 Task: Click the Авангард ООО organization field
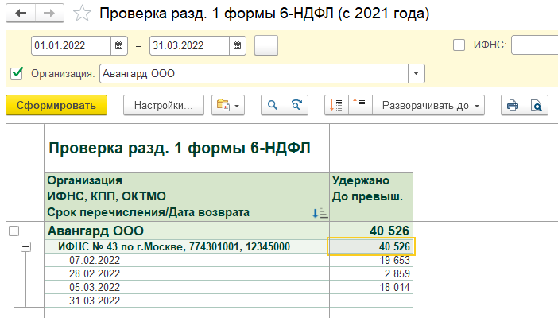point(254,74)
